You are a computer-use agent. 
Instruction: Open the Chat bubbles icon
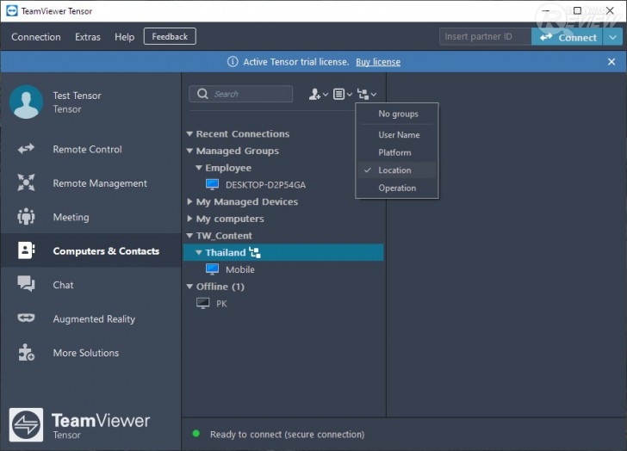point(26,284)
